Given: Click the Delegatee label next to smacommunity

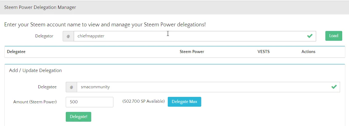Looking at the screenshot, I should 47,87.
